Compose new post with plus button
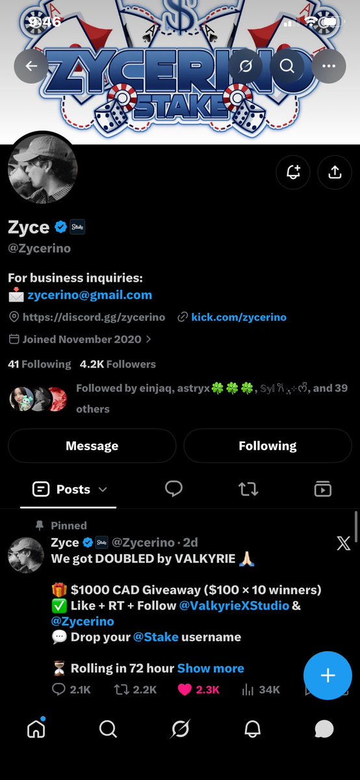 (328, 675)
